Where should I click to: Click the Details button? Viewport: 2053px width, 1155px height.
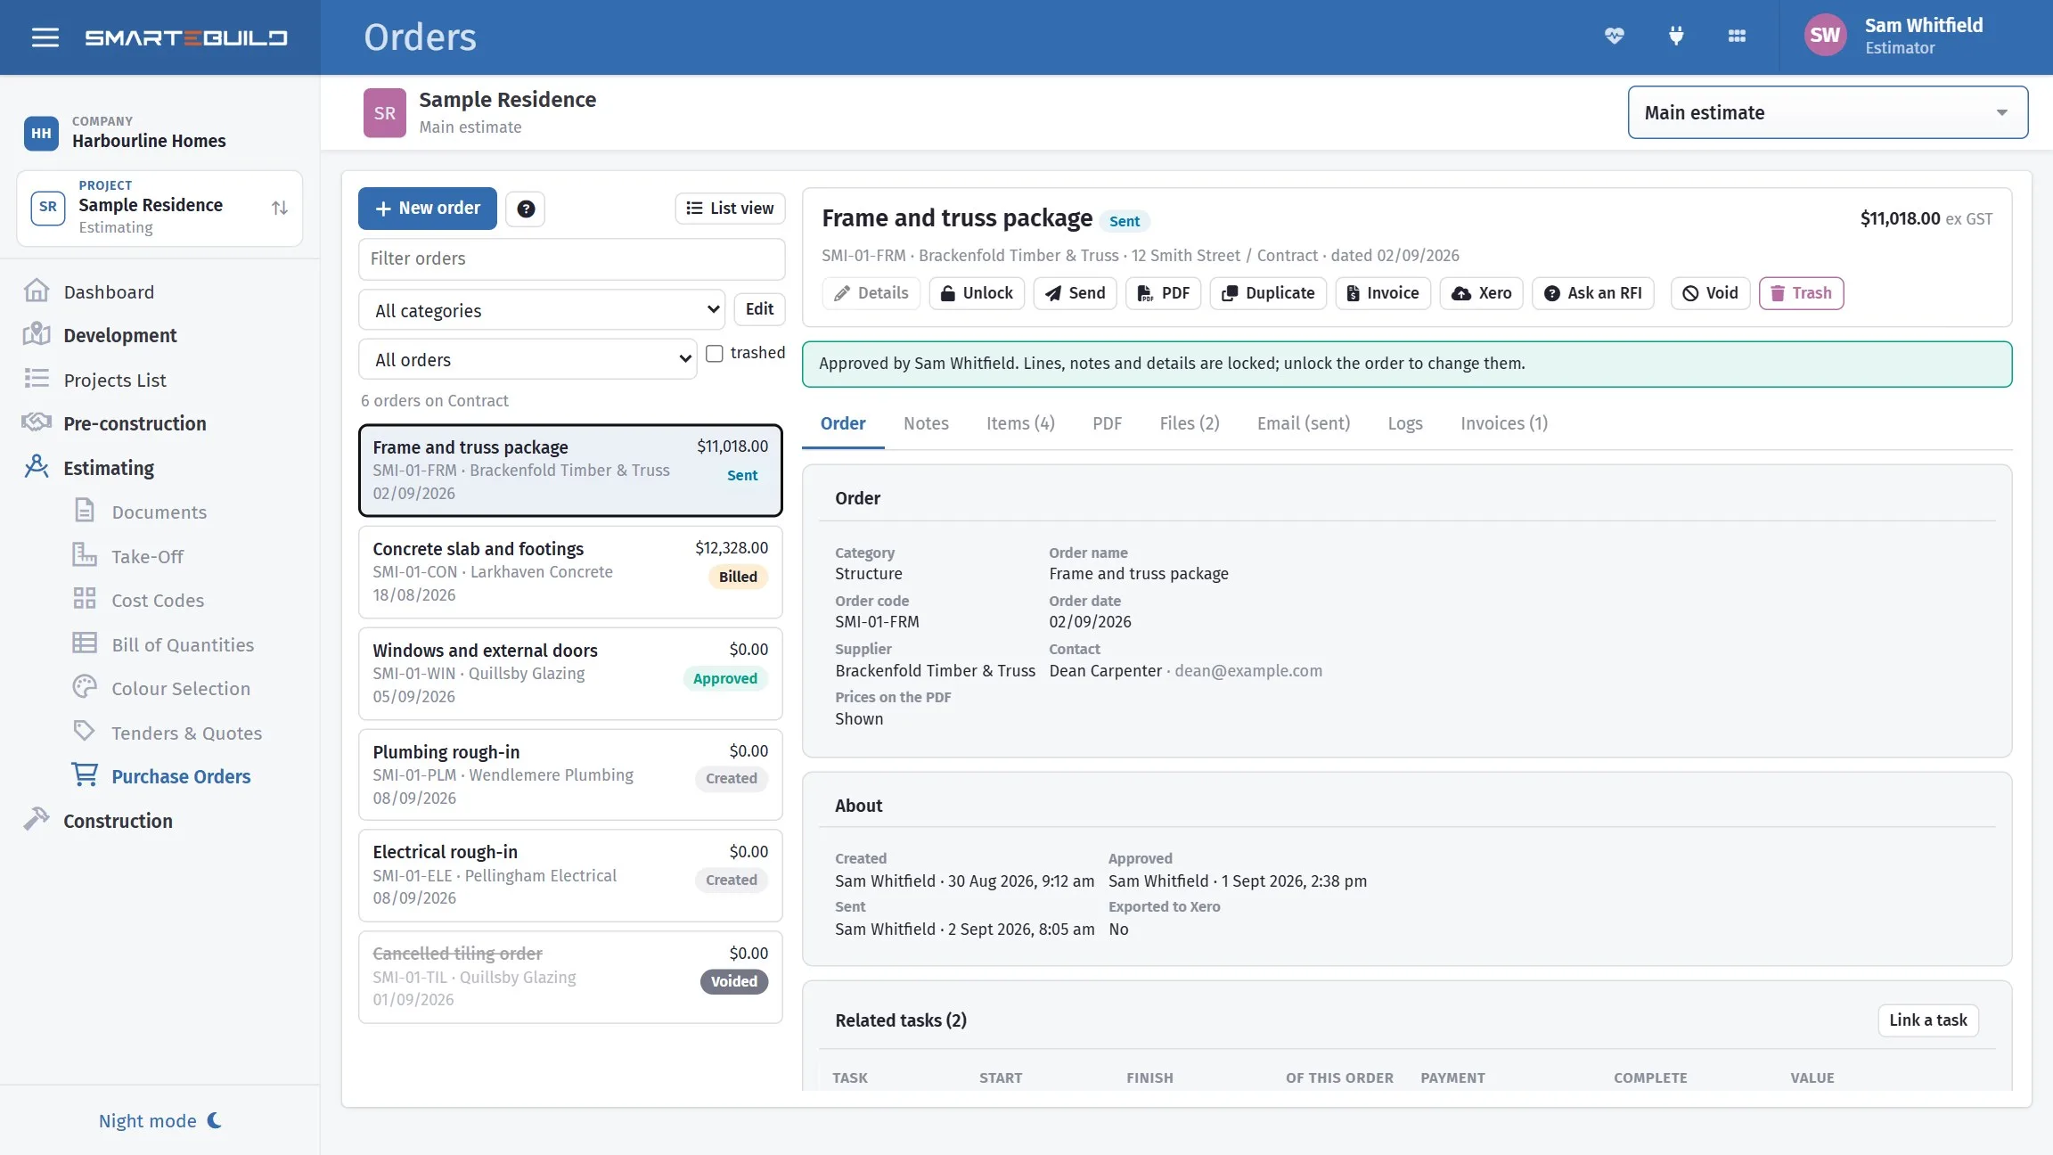tap(871, 293)
